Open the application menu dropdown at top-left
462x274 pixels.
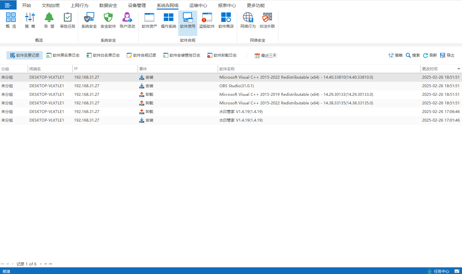(8, 5)
